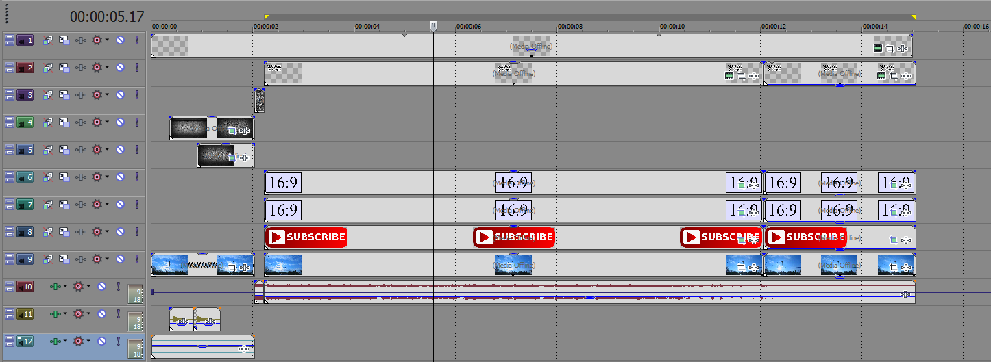Viewport: 991px width, 362px height.
Task: Click audio waveform event on track 10
Action: 589,292
